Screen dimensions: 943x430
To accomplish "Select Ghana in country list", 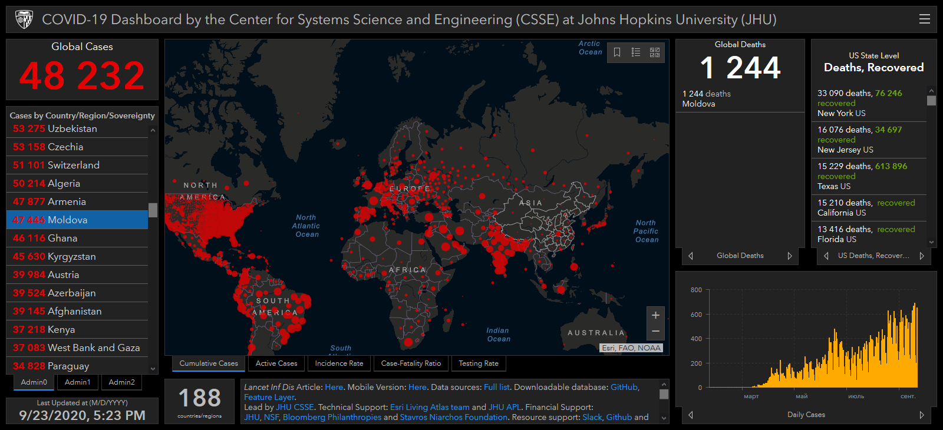I will tap(77, 238).
